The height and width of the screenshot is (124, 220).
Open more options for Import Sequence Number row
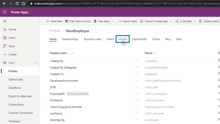click(x=137, y=106)
